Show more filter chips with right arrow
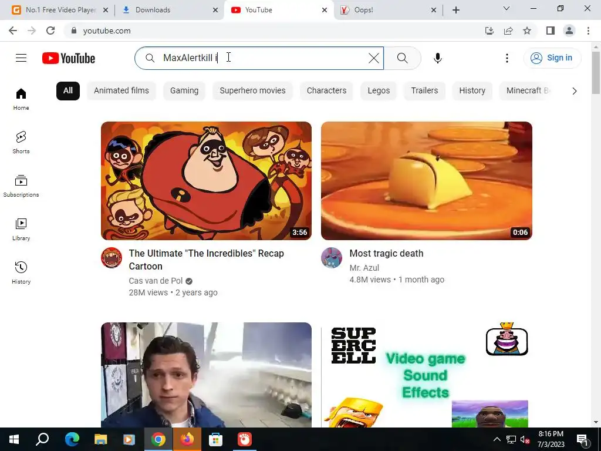Image resolution: width=601 pixels, height=451 pixels. [574, 91]
